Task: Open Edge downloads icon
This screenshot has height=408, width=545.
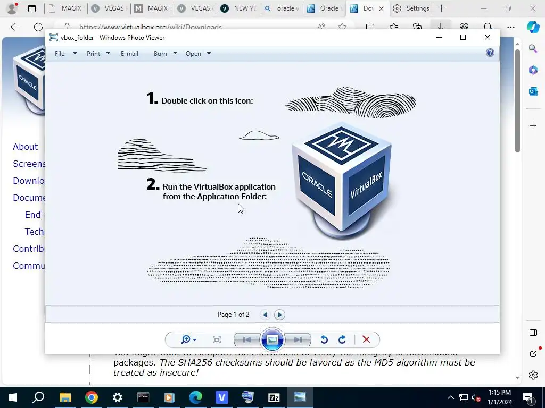Action: 440,27
